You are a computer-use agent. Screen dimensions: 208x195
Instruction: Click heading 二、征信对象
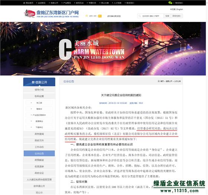tap(79, 182)
